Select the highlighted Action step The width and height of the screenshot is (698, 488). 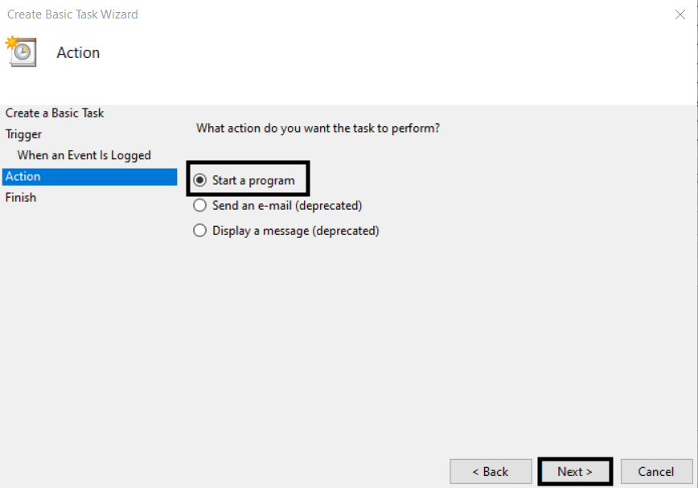point(89,177)
